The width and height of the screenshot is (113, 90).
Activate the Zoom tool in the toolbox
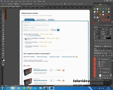(x=3, y=55)
